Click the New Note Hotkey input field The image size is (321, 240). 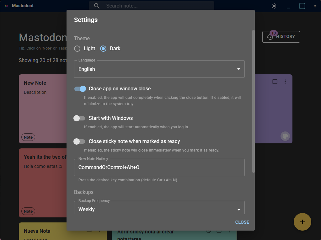159,168
